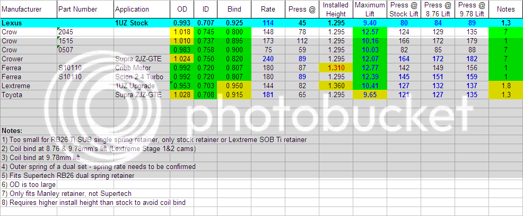Click the yellow 1.360 installed height cell
The height and width of the screenshot is (216, 523).
(x=336, y=86)
